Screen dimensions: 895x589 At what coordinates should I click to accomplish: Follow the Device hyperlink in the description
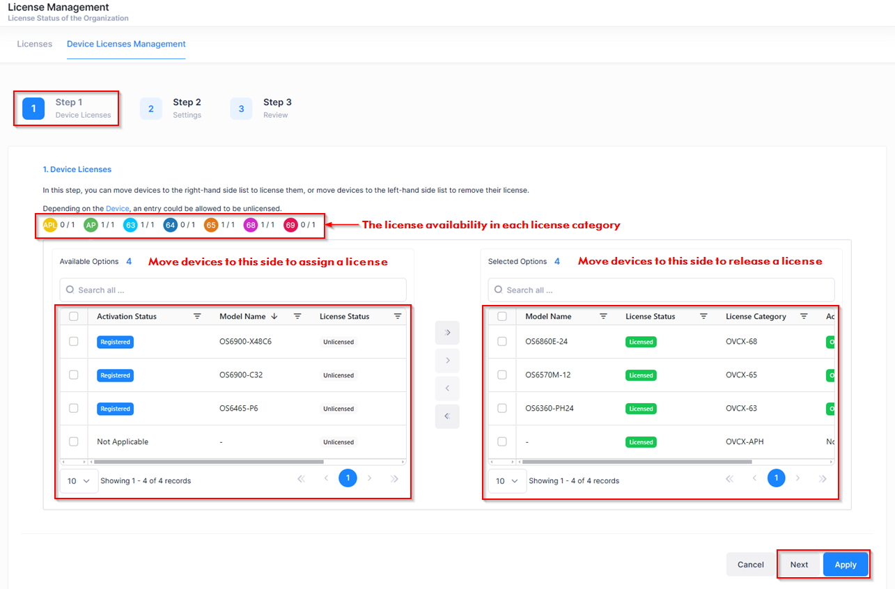coord(117,208)
